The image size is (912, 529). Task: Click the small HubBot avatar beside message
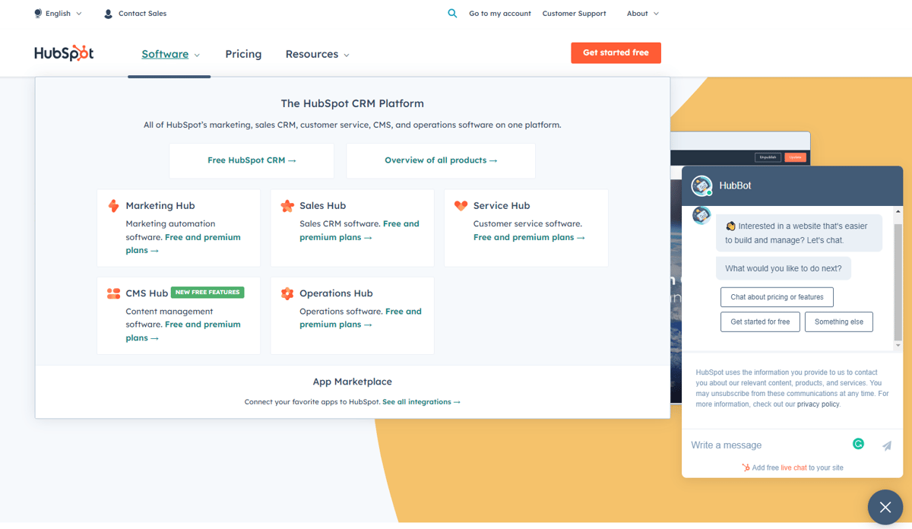[x=701, y=215]
